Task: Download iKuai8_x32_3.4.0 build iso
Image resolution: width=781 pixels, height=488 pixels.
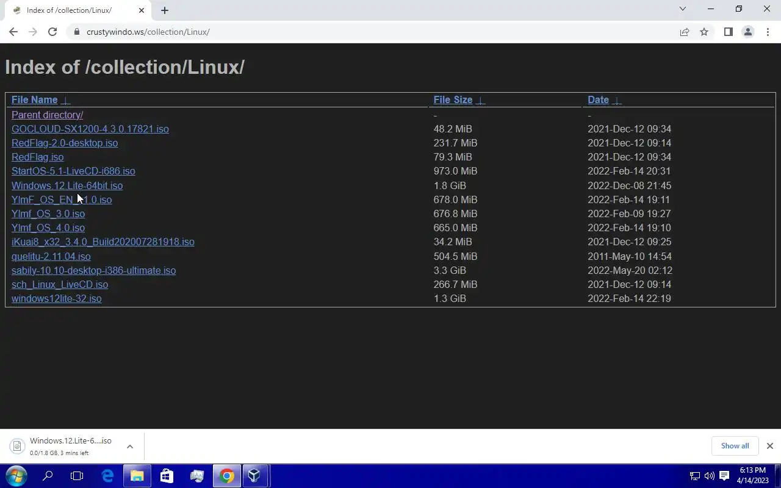Action: pos(103,242)
